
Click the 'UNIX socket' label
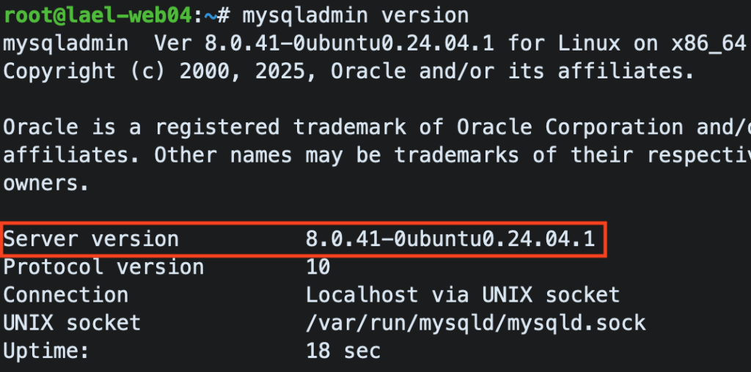click(72, 323)
